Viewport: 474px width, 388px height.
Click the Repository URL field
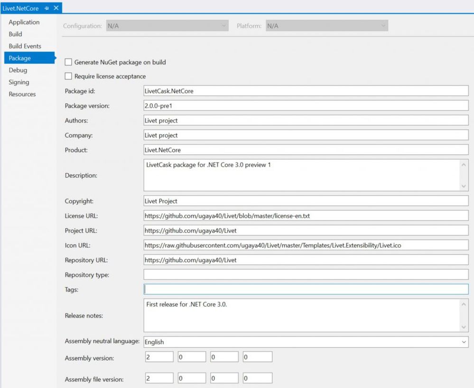306,260
